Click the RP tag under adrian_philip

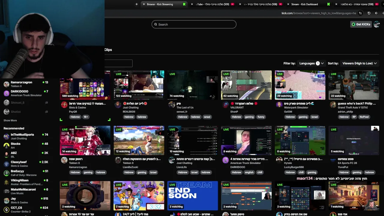[x=354, y=117]
